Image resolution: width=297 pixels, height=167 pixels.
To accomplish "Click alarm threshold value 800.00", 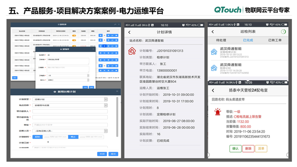I will click(x=245, y=127).
